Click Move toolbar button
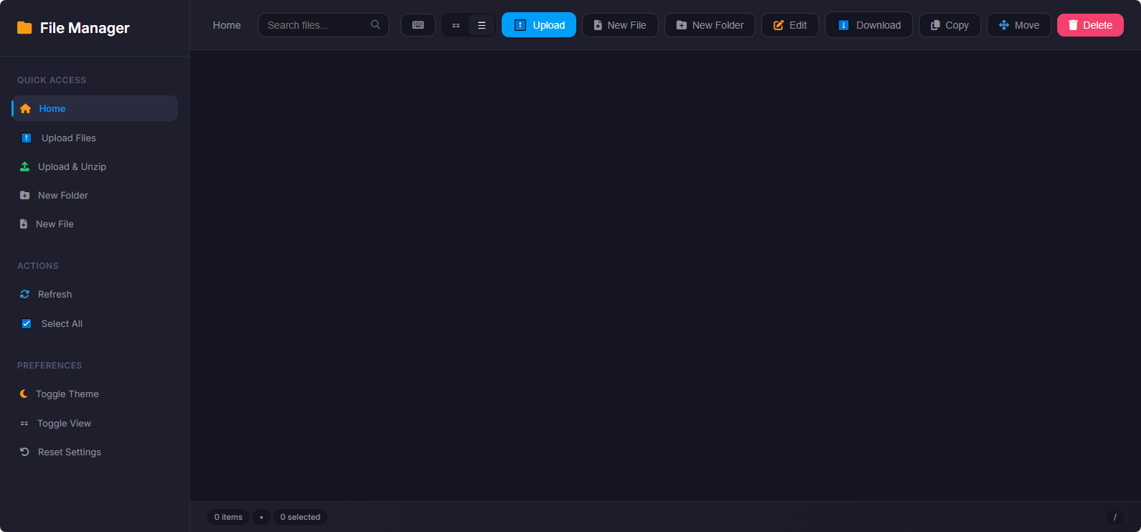The width and height of the screenshot is (1141, 532). tap(1019, 25)
